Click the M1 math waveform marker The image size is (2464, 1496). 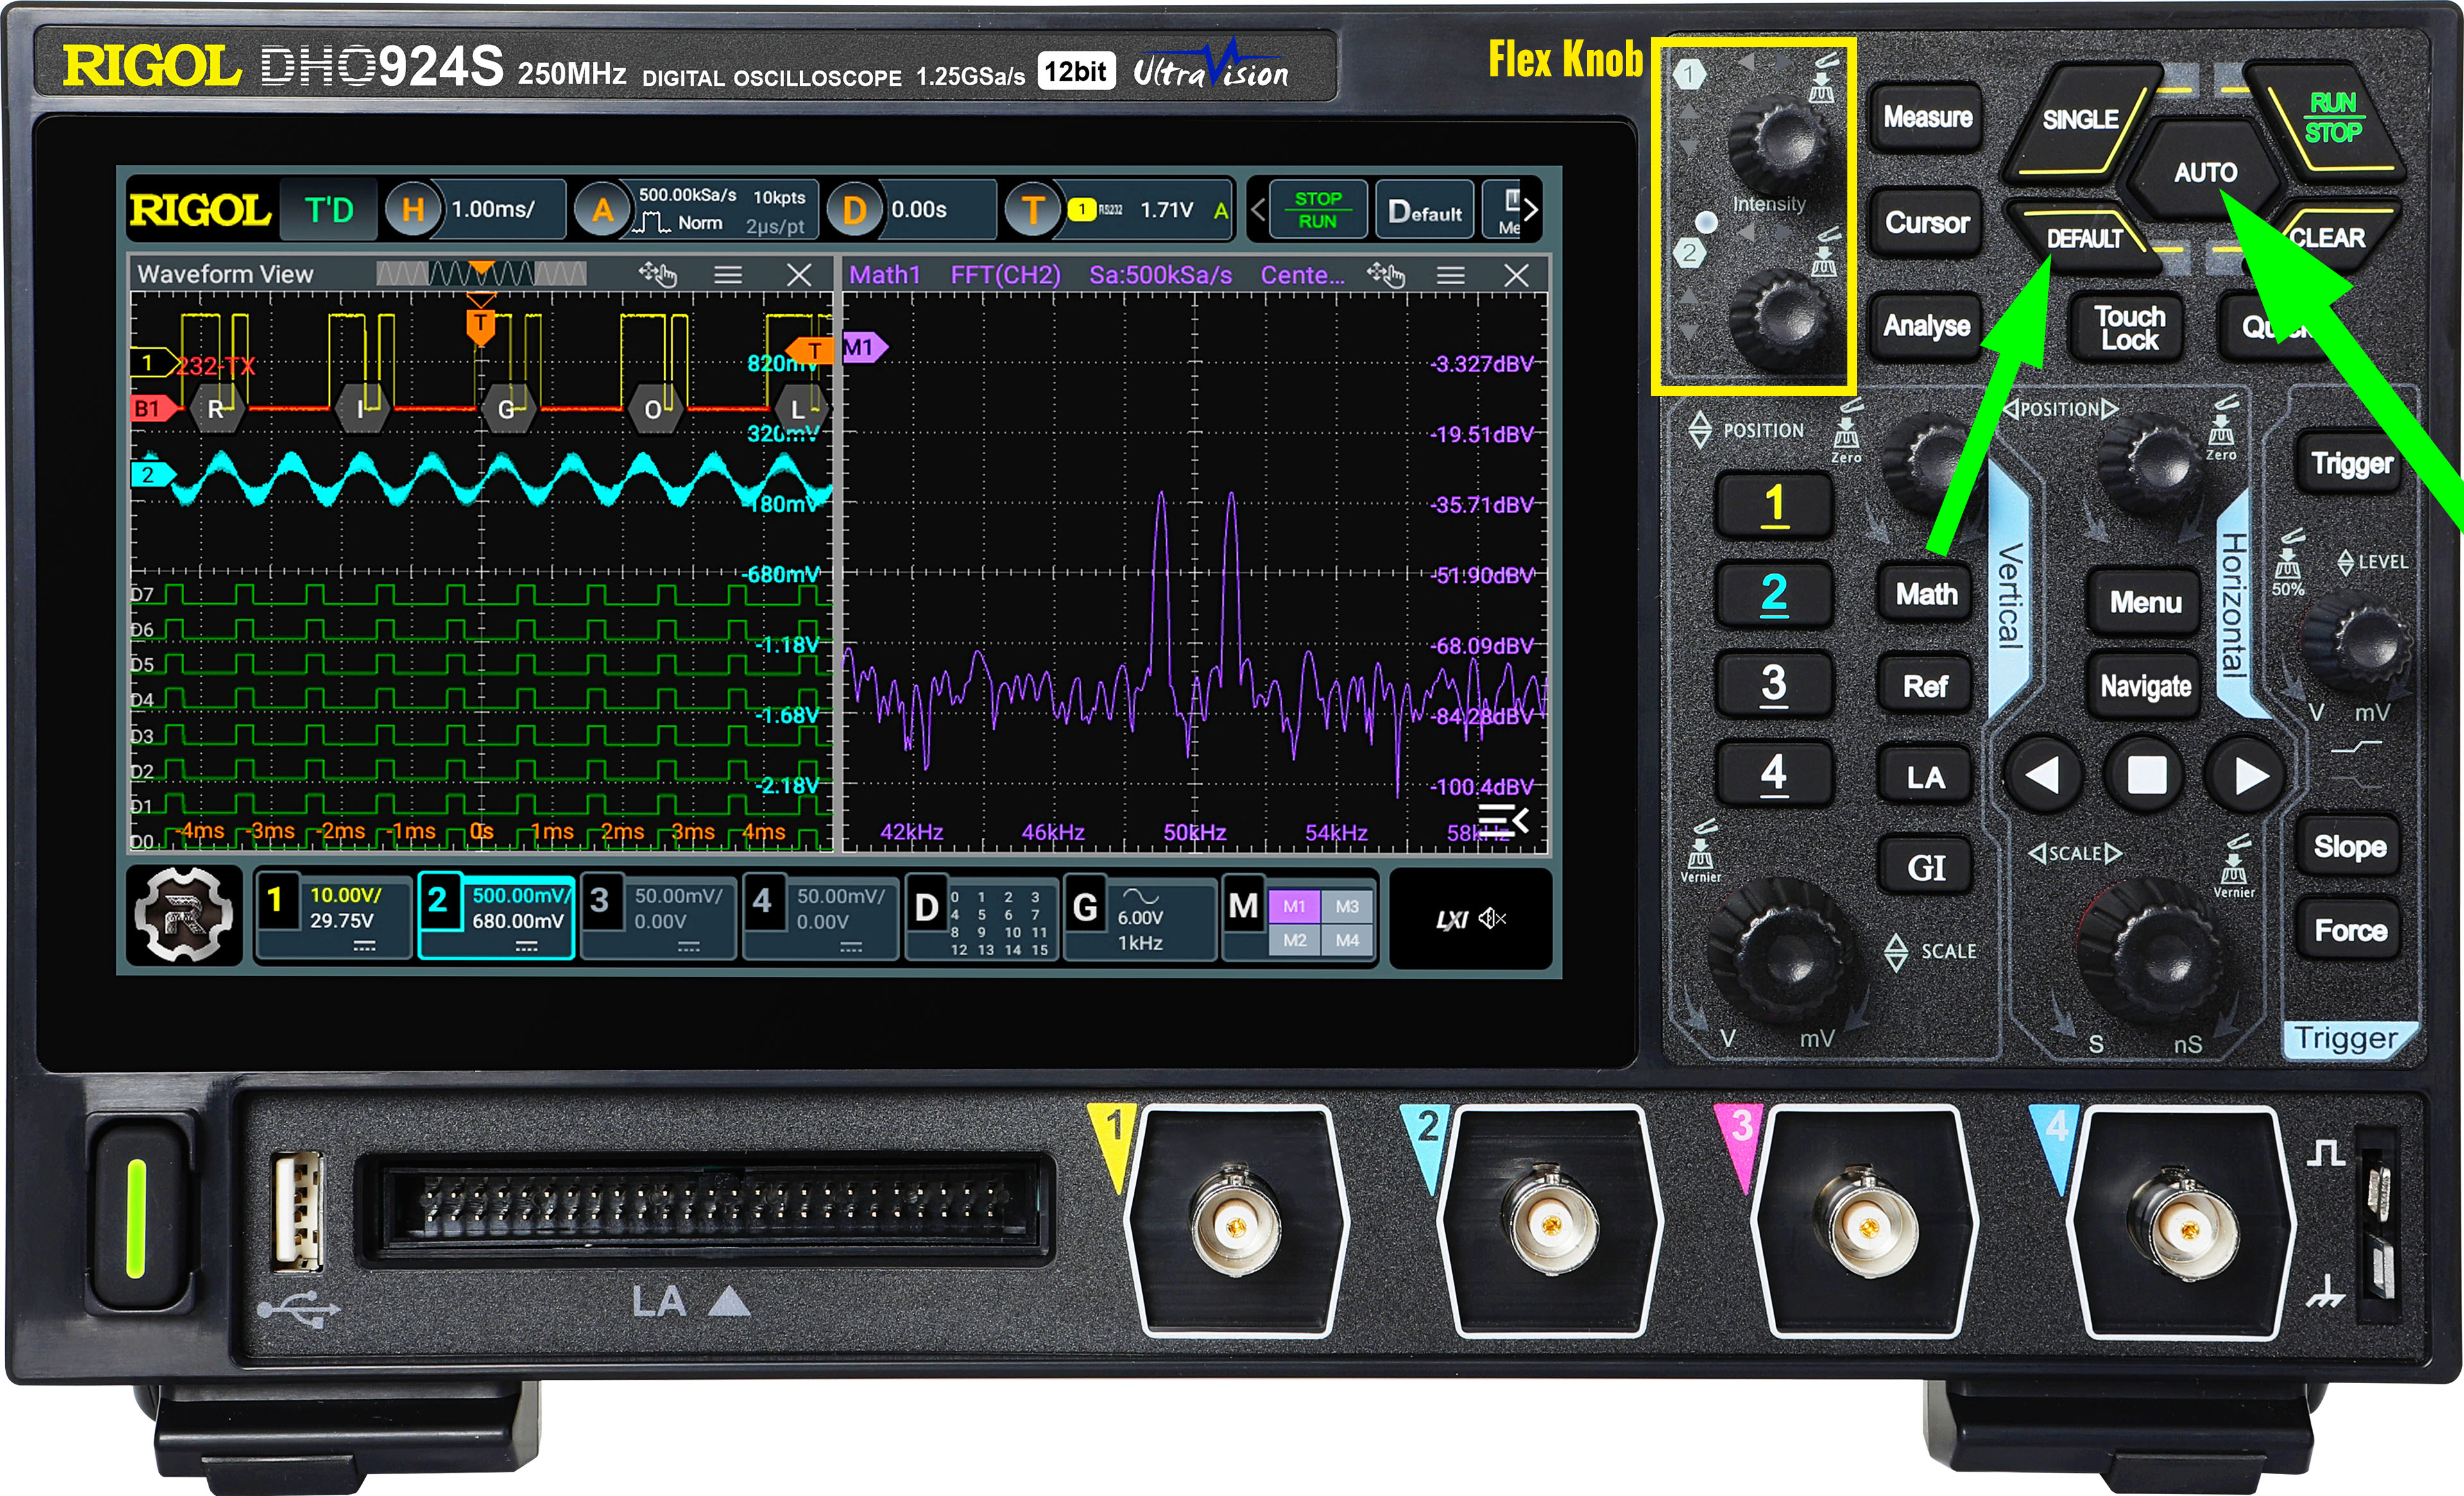(864, 348)
